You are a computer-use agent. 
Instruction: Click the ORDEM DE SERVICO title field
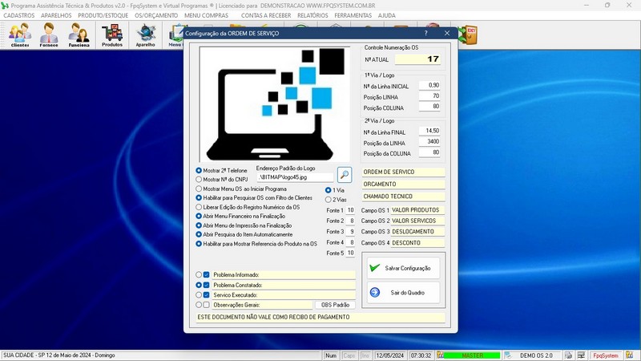point(404,172)
